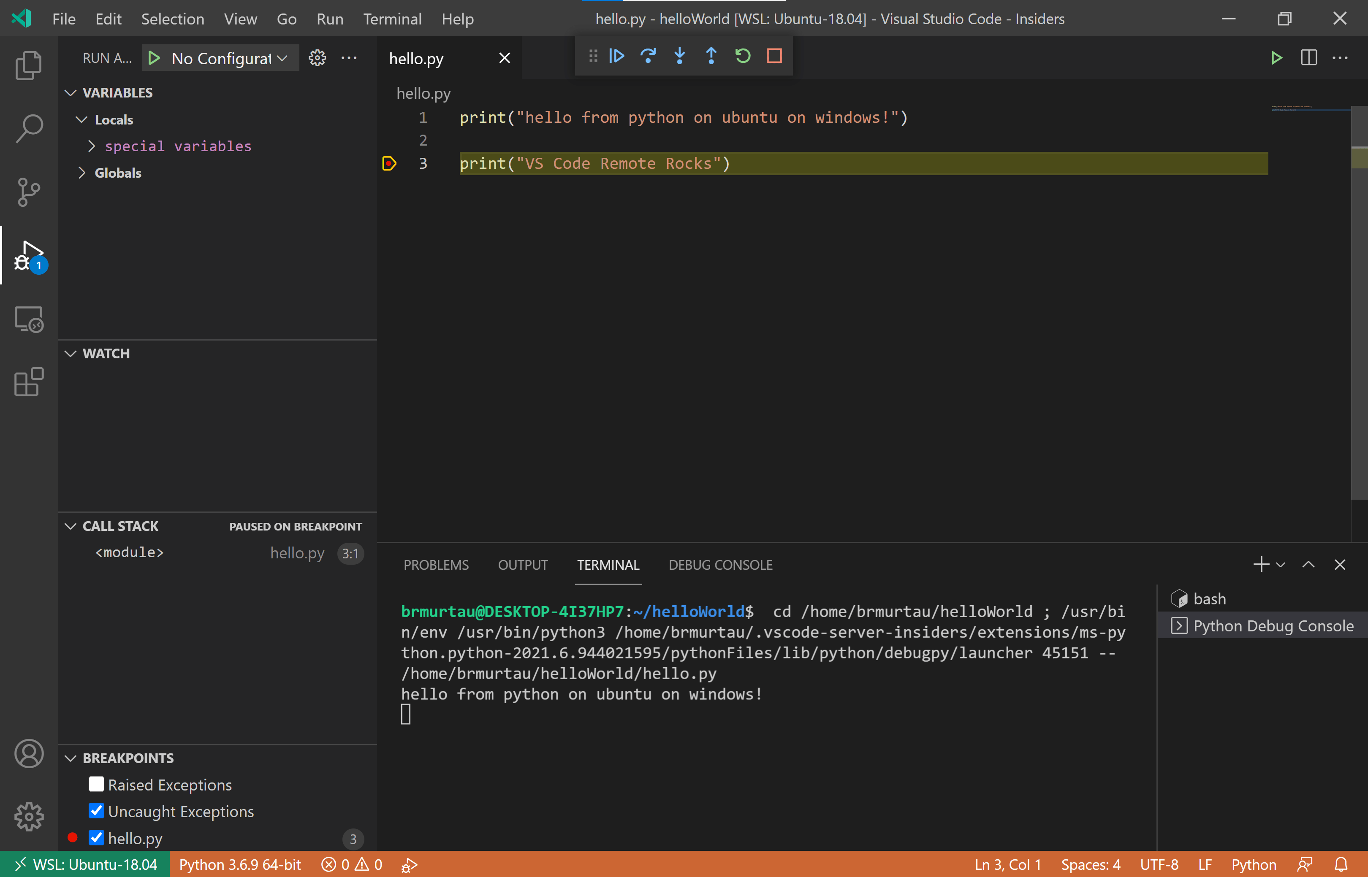Split the editor to the right
Viewport: 1368px width, 877px height.
[1309, 57]
